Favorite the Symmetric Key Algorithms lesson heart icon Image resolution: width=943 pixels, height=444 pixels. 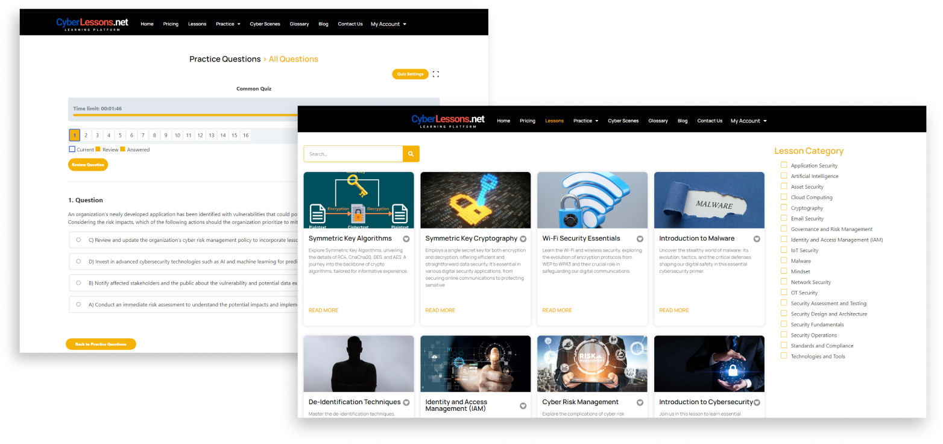coord(406,239)
